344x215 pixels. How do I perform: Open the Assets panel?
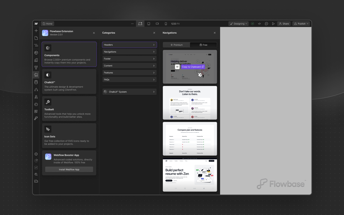tap(36, 75)
